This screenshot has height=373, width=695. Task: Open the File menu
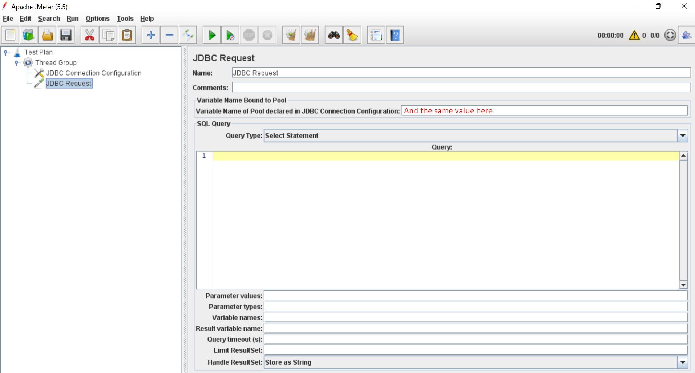click(x=8, y=19)
